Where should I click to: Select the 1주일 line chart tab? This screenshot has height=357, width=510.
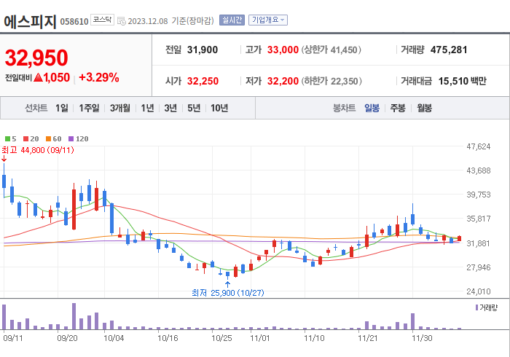pyautogui.click(x=89, y=108)
